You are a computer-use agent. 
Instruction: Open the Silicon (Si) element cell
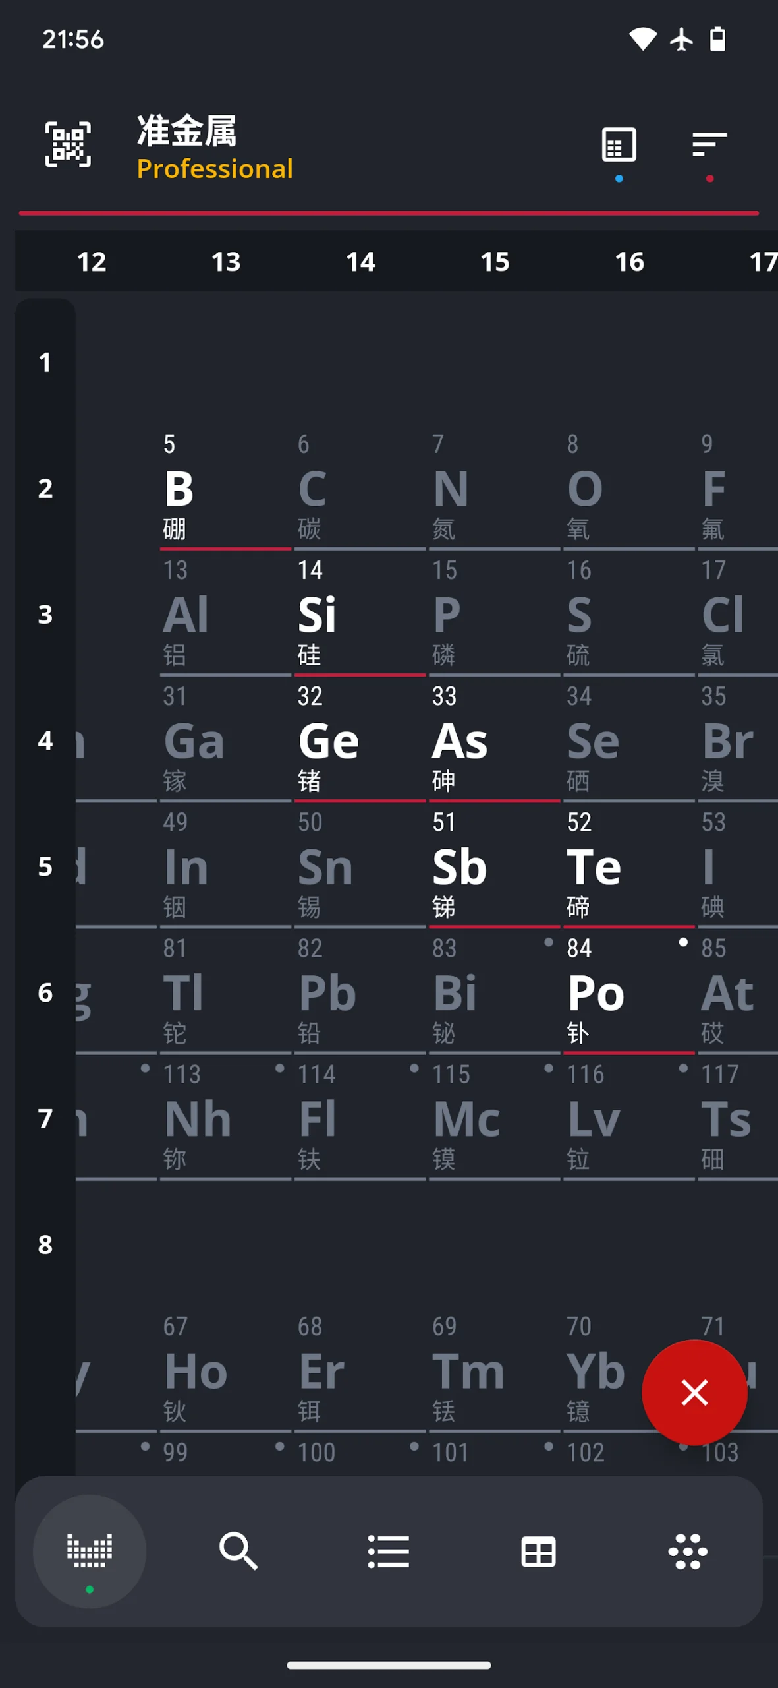[x=359, y=615]
